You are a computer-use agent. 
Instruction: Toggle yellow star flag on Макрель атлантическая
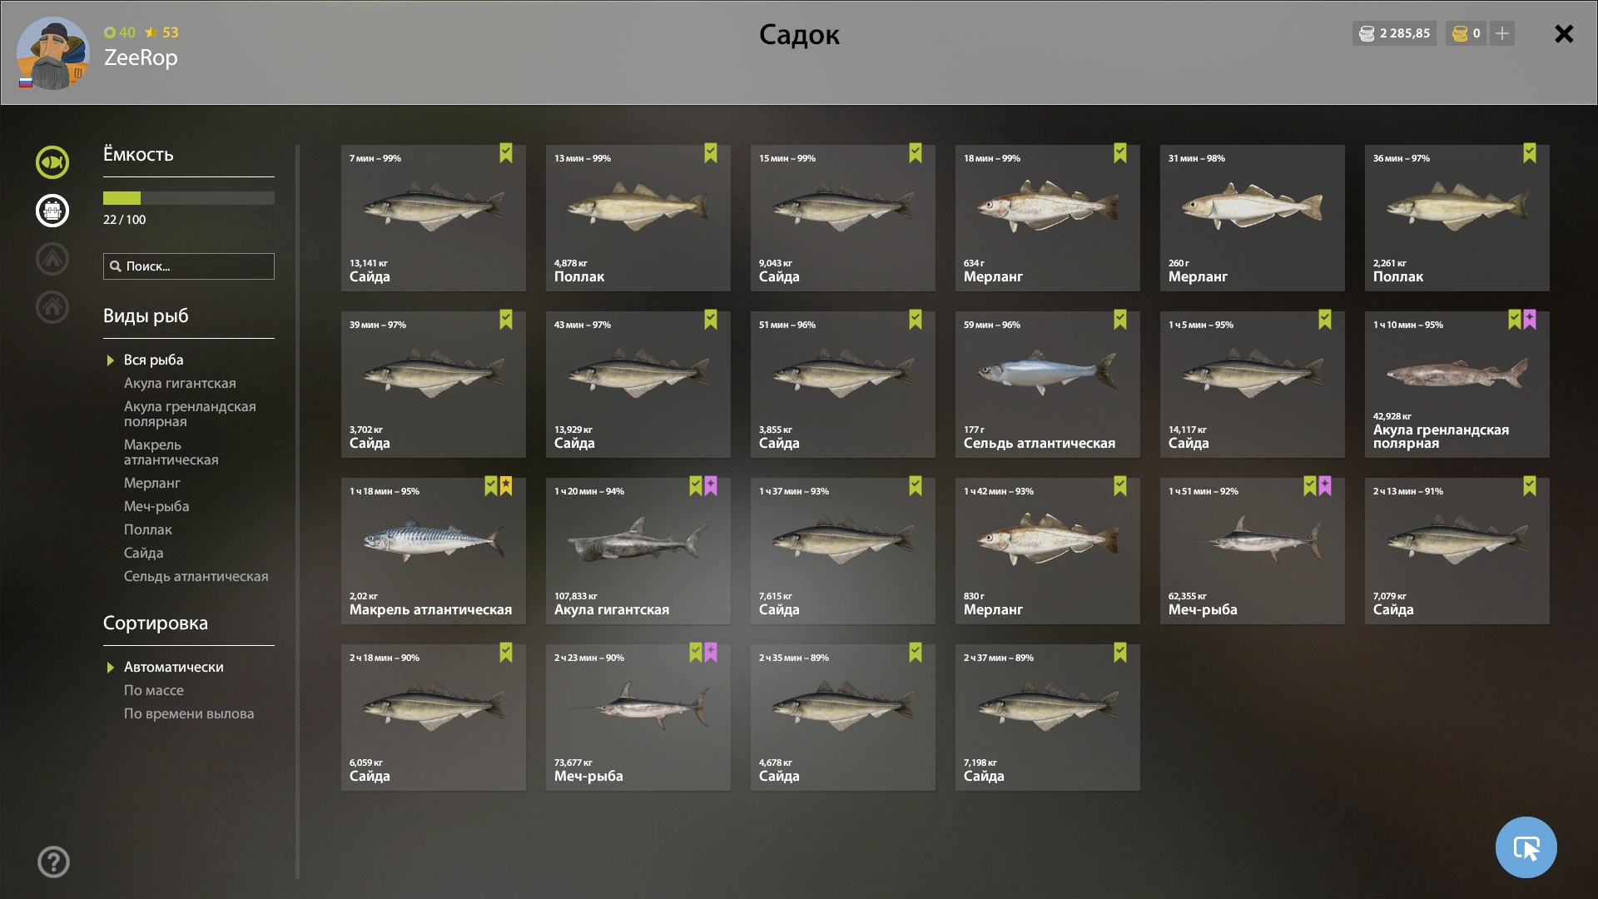tap(506, 486)
